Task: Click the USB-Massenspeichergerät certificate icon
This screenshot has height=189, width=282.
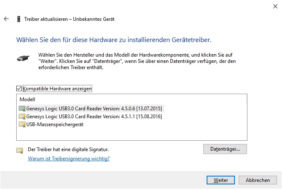Action: (x=22, y=124)
